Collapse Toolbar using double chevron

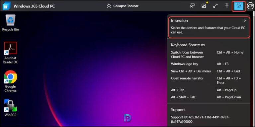[109, 6]
